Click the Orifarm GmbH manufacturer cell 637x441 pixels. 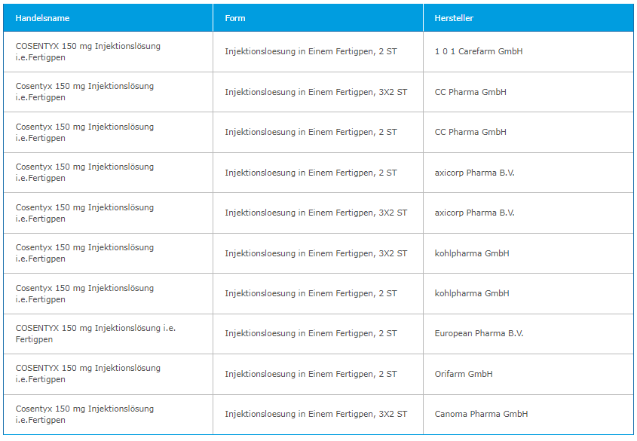[464, 375]
